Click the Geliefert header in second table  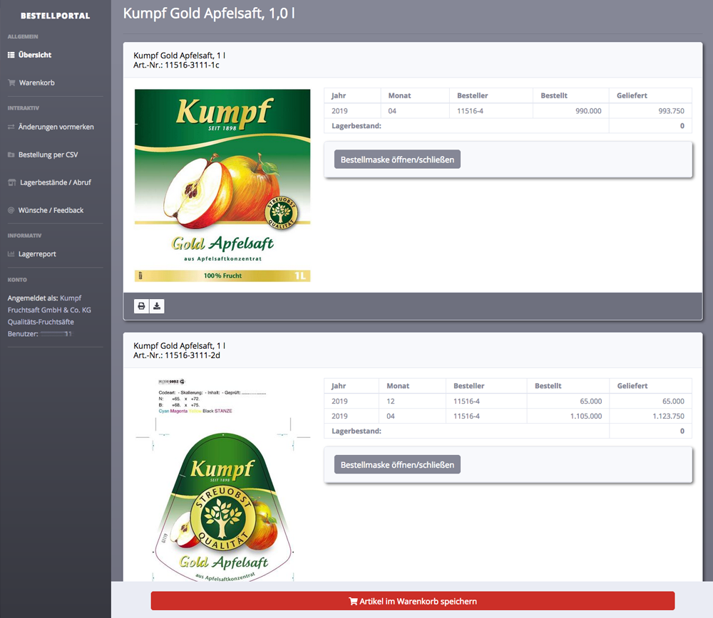pos(632,385)
